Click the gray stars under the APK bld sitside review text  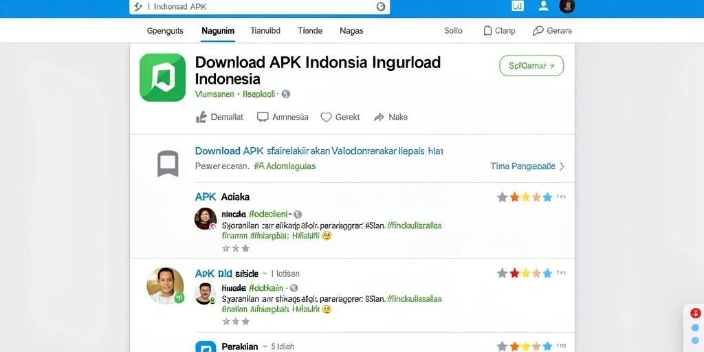236,321
